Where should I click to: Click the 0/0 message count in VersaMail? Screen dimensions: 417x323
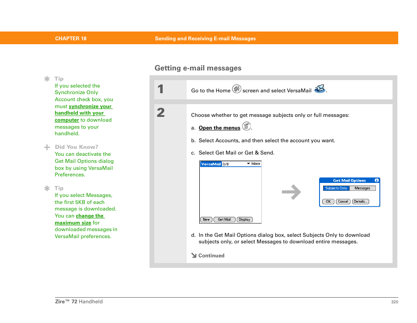point(226,164)
